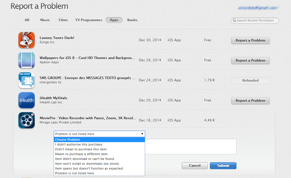Click the problem description text area
291x178 pixels.
[190, 146]
